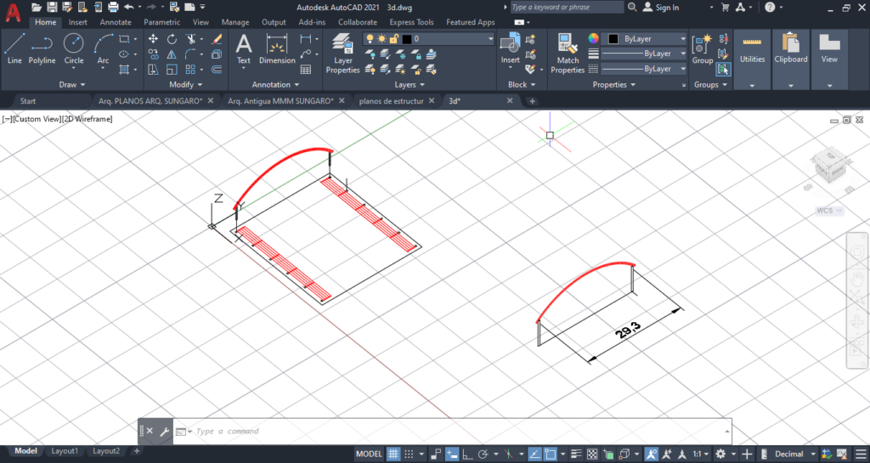Click the Scale tool icon
Screen dimensions: 870x463
click(172, 70)
